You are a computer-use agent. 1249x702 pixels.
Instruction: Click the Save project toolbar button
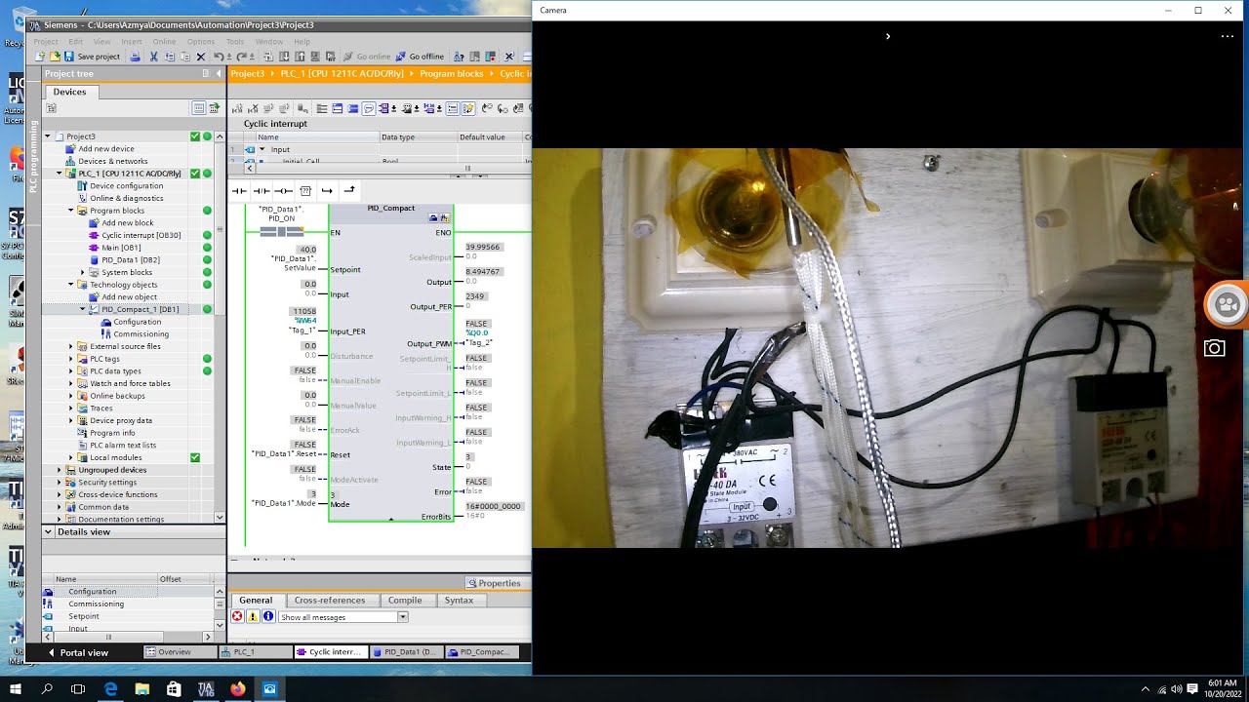coord(92,57)
